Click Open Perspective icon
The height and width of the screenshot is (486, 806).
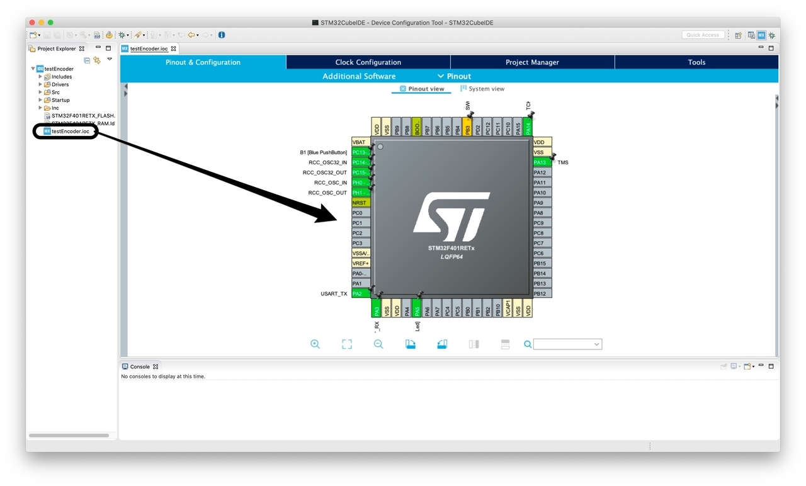[738, 35]
